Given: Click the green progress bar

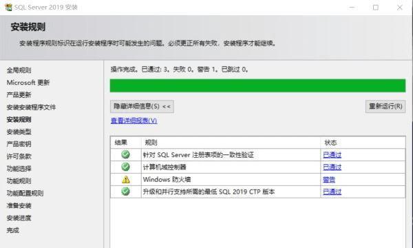Looking at the screenshot, I should [x=257, y=85].
